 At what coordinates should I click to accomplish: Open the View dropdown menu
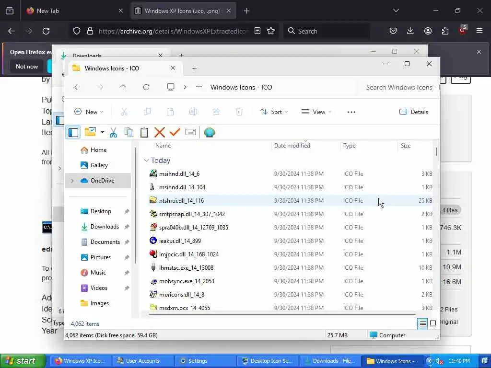pos(316,112)
